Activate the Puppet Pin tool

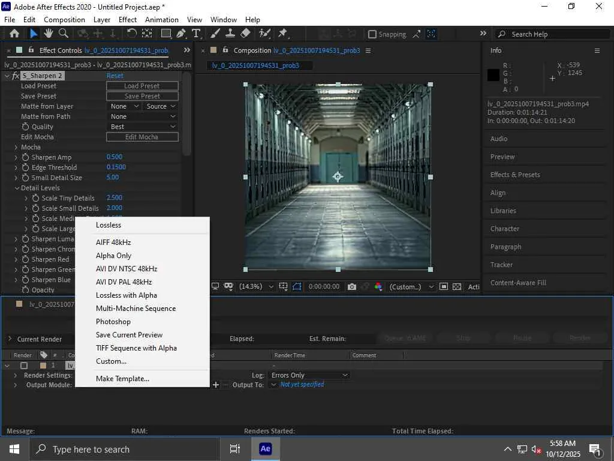point(282,34)
